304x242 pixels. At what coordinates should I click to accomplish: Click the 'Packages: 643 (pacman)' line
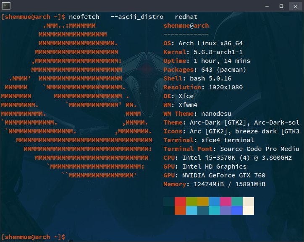click(205, 70)
